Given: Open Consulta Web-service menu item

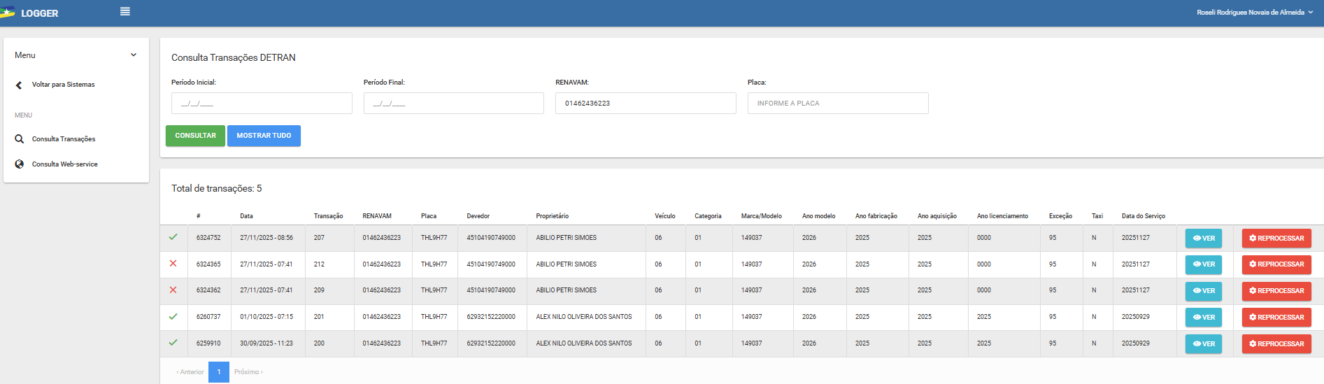Looking at the screenshot, I should coord(64,164).
